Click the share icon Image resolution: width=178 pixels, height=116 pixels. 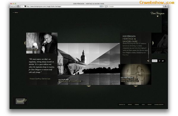tap(148, 61)
